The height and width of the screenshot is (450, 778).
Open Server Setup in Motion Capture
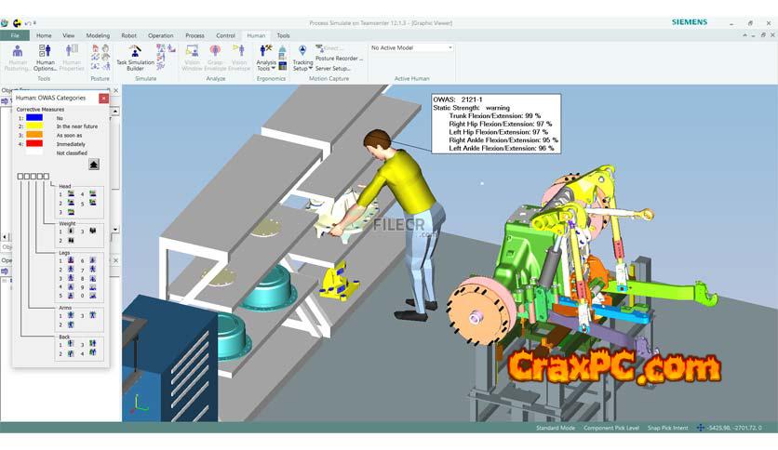(x=332, y=68)
